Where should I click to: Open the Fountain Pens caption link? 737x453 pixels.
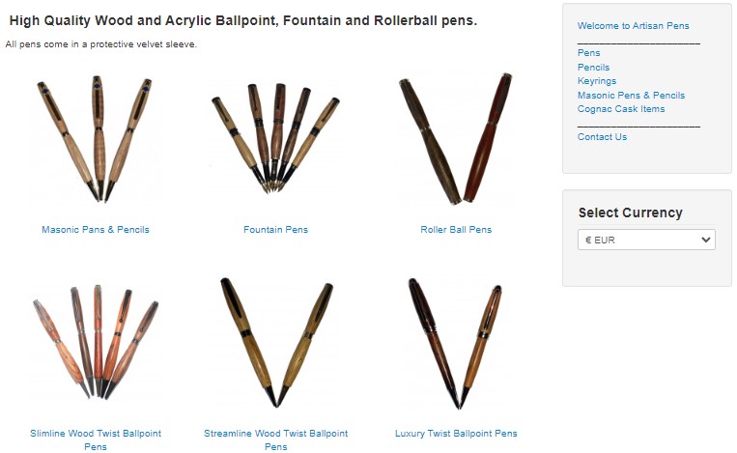coord(275,230)
